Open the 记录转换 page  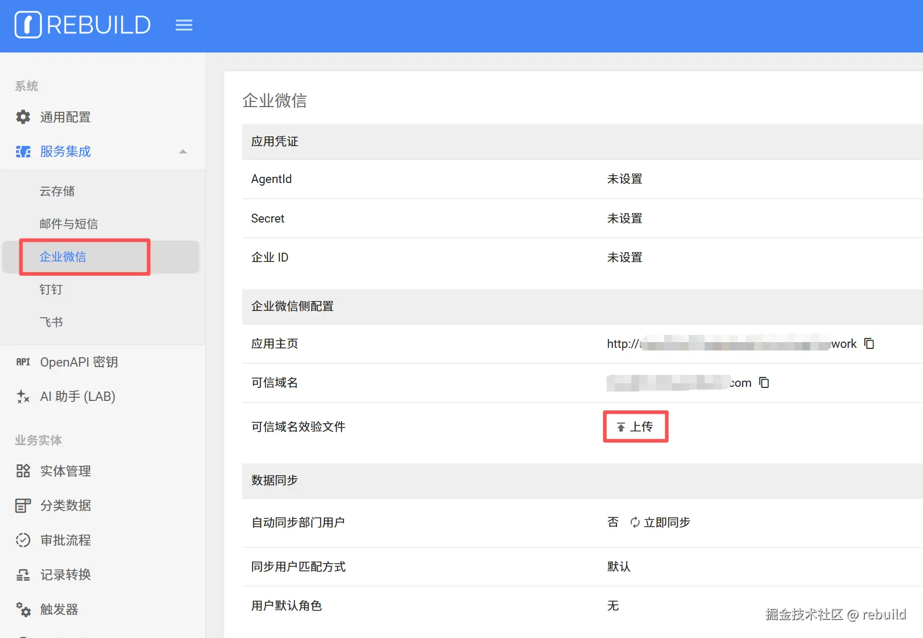(x=65, y=575)
